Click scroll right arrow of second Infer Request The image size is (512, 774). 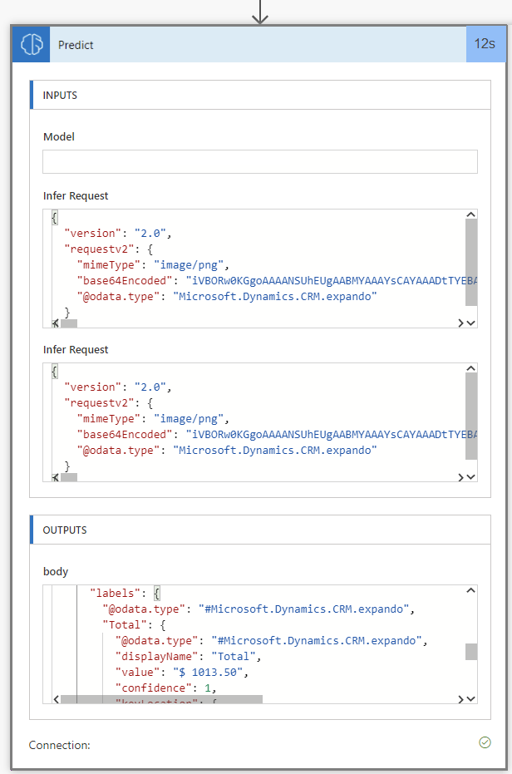[460, 477]
